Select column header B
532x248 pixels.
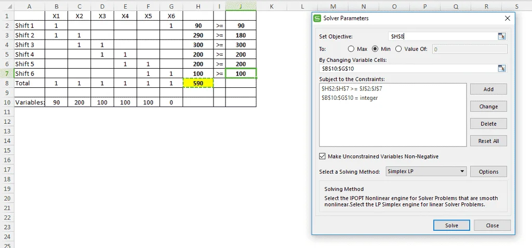coord(56,6)
